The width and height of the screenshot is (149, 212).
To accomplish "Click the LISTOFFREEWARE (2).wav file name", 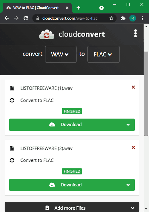I will point(46,148).
